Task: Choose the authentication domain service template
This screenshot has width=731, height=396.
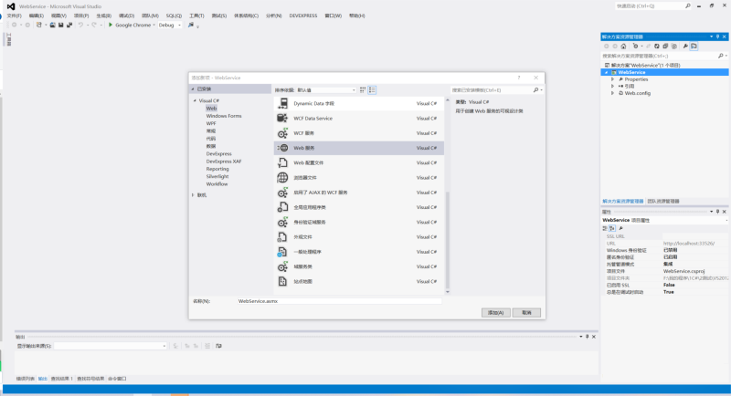Action: point(358,223)
